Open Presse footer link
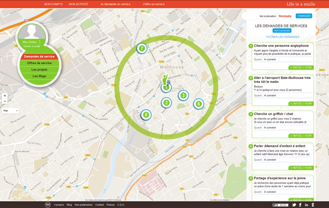This screenshot has height=208, width=329. click(110, 205)
